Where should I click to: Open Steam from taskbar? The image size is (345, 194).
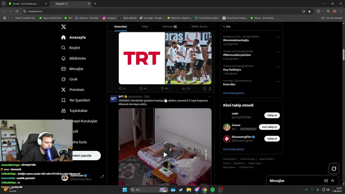[x=181, y=190]
